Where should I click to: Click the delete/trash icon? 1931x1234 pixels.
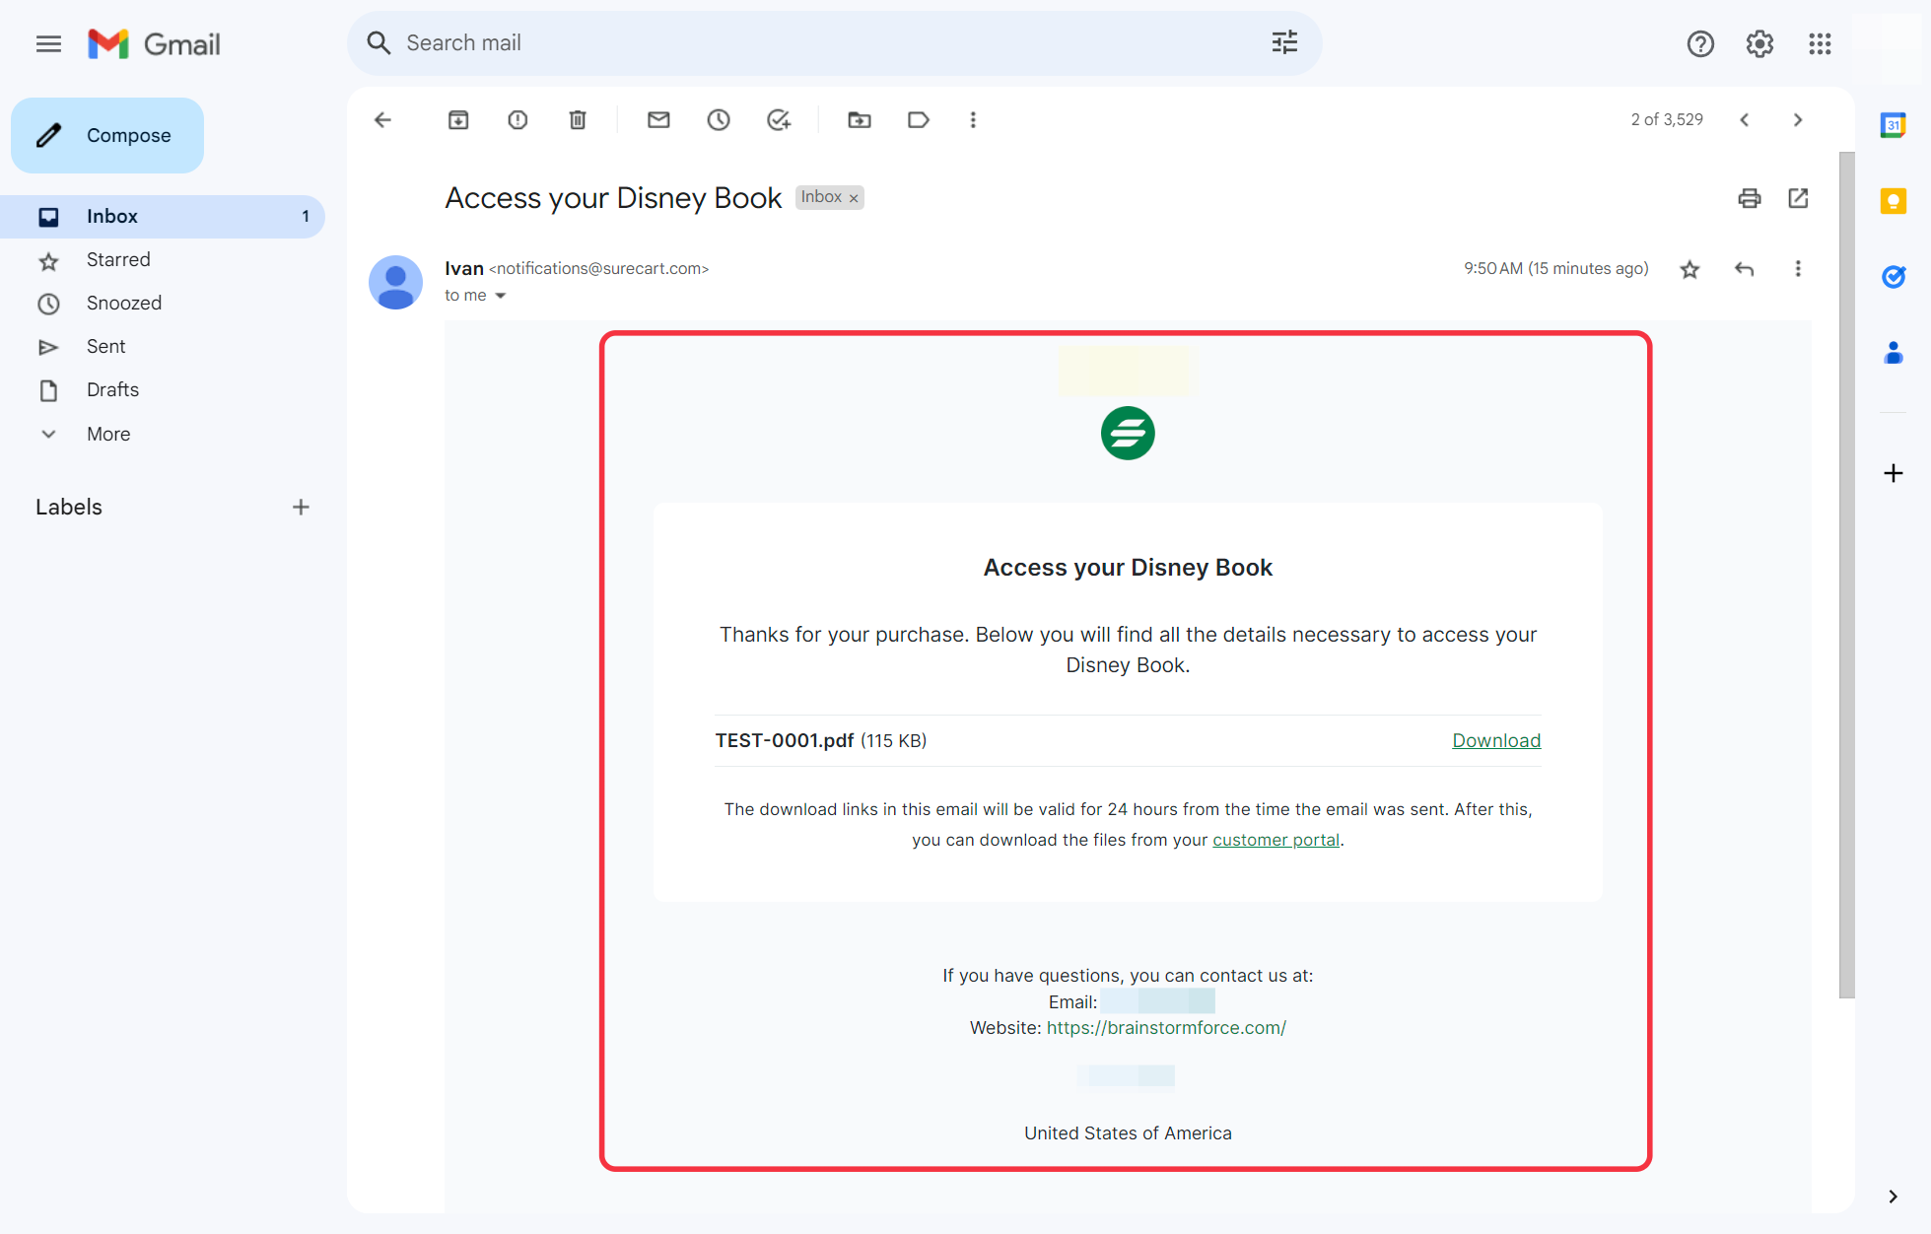click(577, 119)
